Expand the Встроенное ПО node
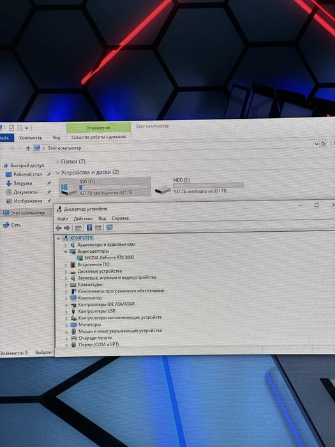This screenshot has width=335, height=447. click(66, 265)
